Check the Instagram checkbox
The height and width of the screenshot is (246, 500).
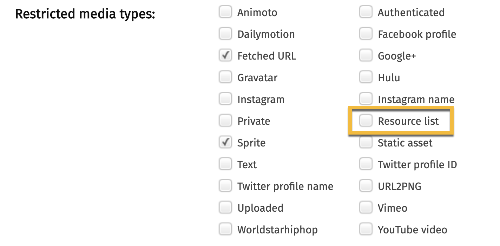pos(225,98)
